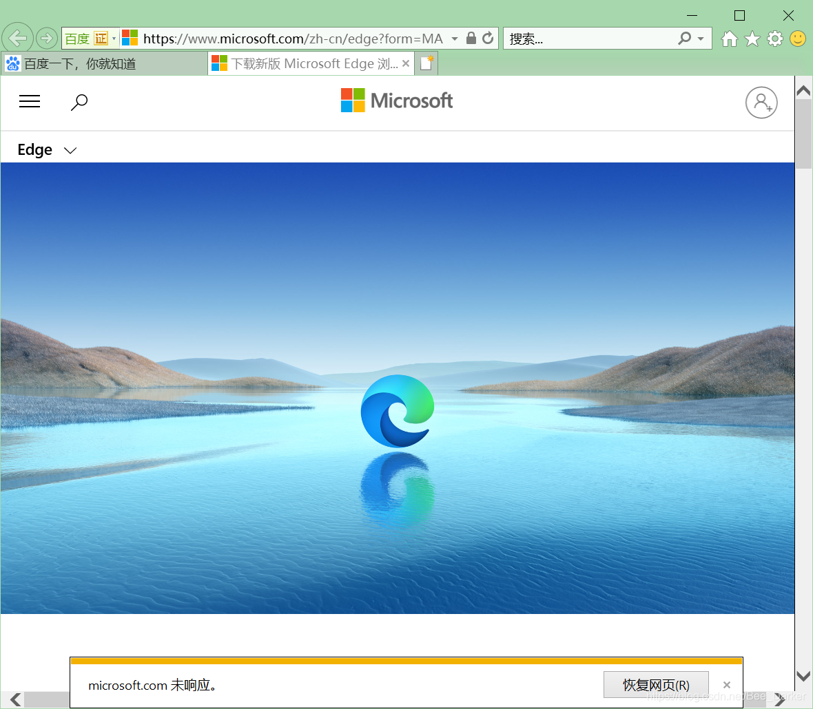Click the Microsoft logo link
The width and height of the screenshot is (813, 709).
(x=397, y=100)
